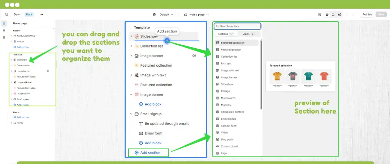
Task: Click the Search sections input field
Action: point(238,26)
